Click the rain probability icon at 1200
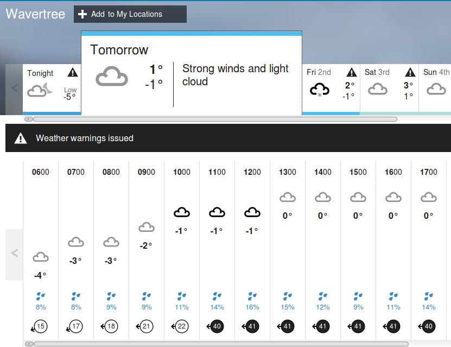 tap(252, 296)
